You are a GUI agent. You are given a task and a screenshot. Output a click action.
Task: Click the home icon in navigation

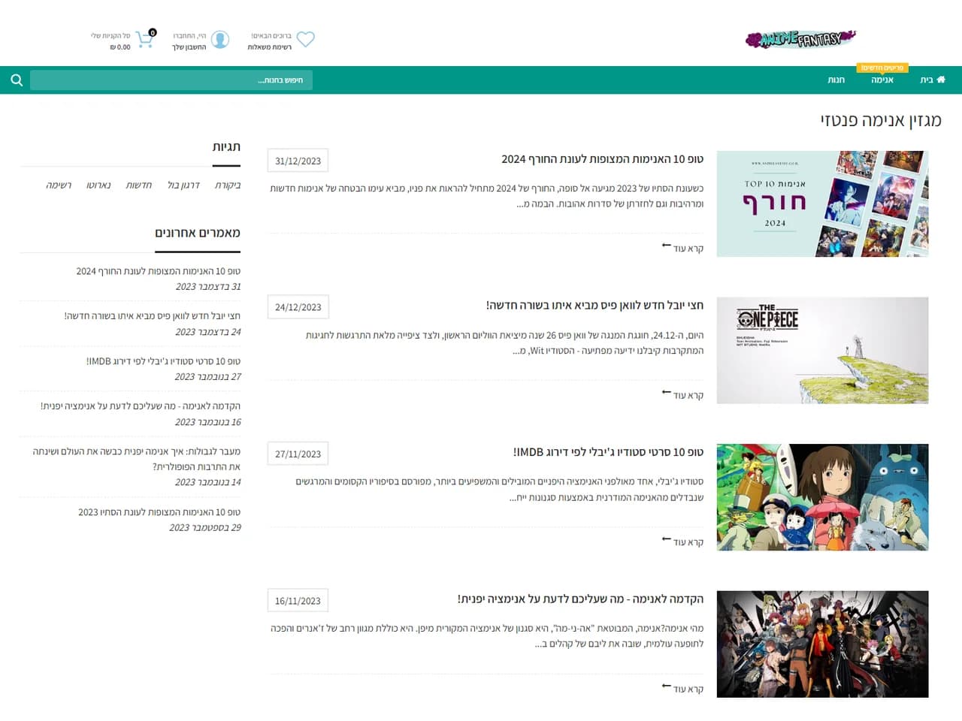[x=941, y=80]
